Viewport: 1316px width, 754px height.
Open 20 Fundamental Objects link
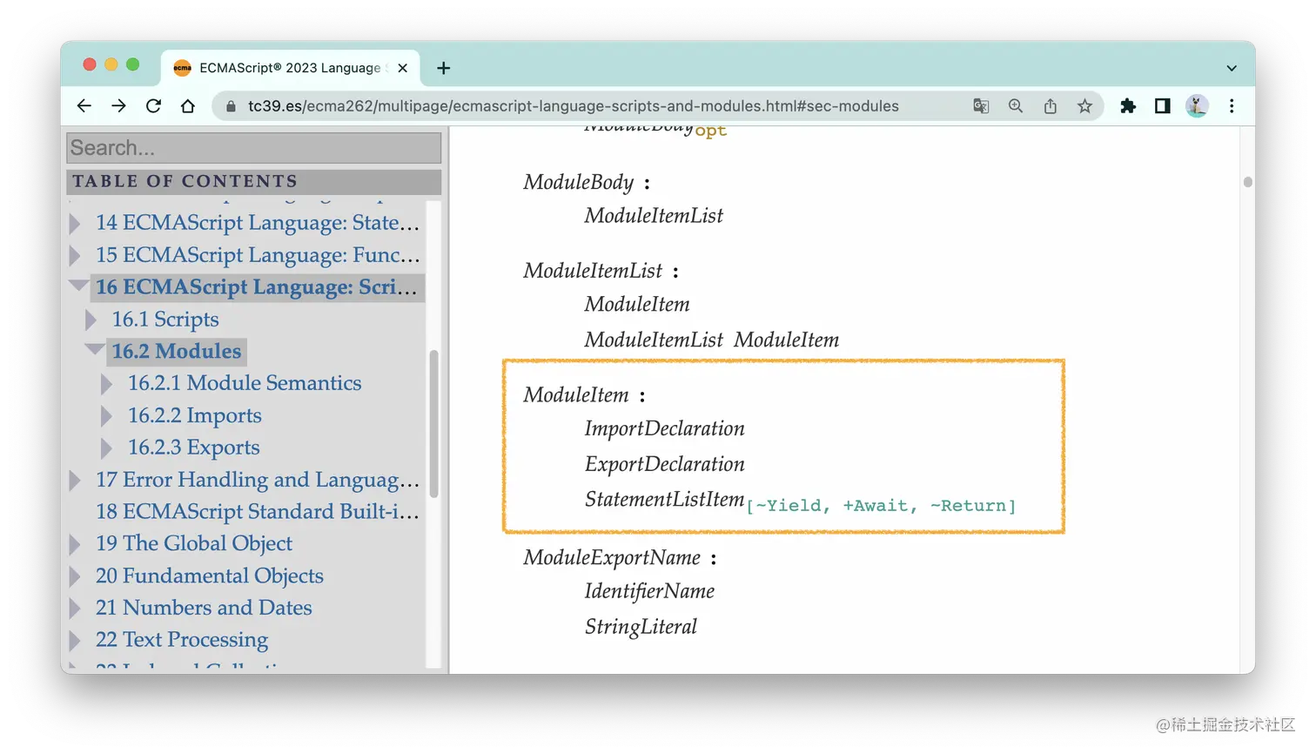210,576
